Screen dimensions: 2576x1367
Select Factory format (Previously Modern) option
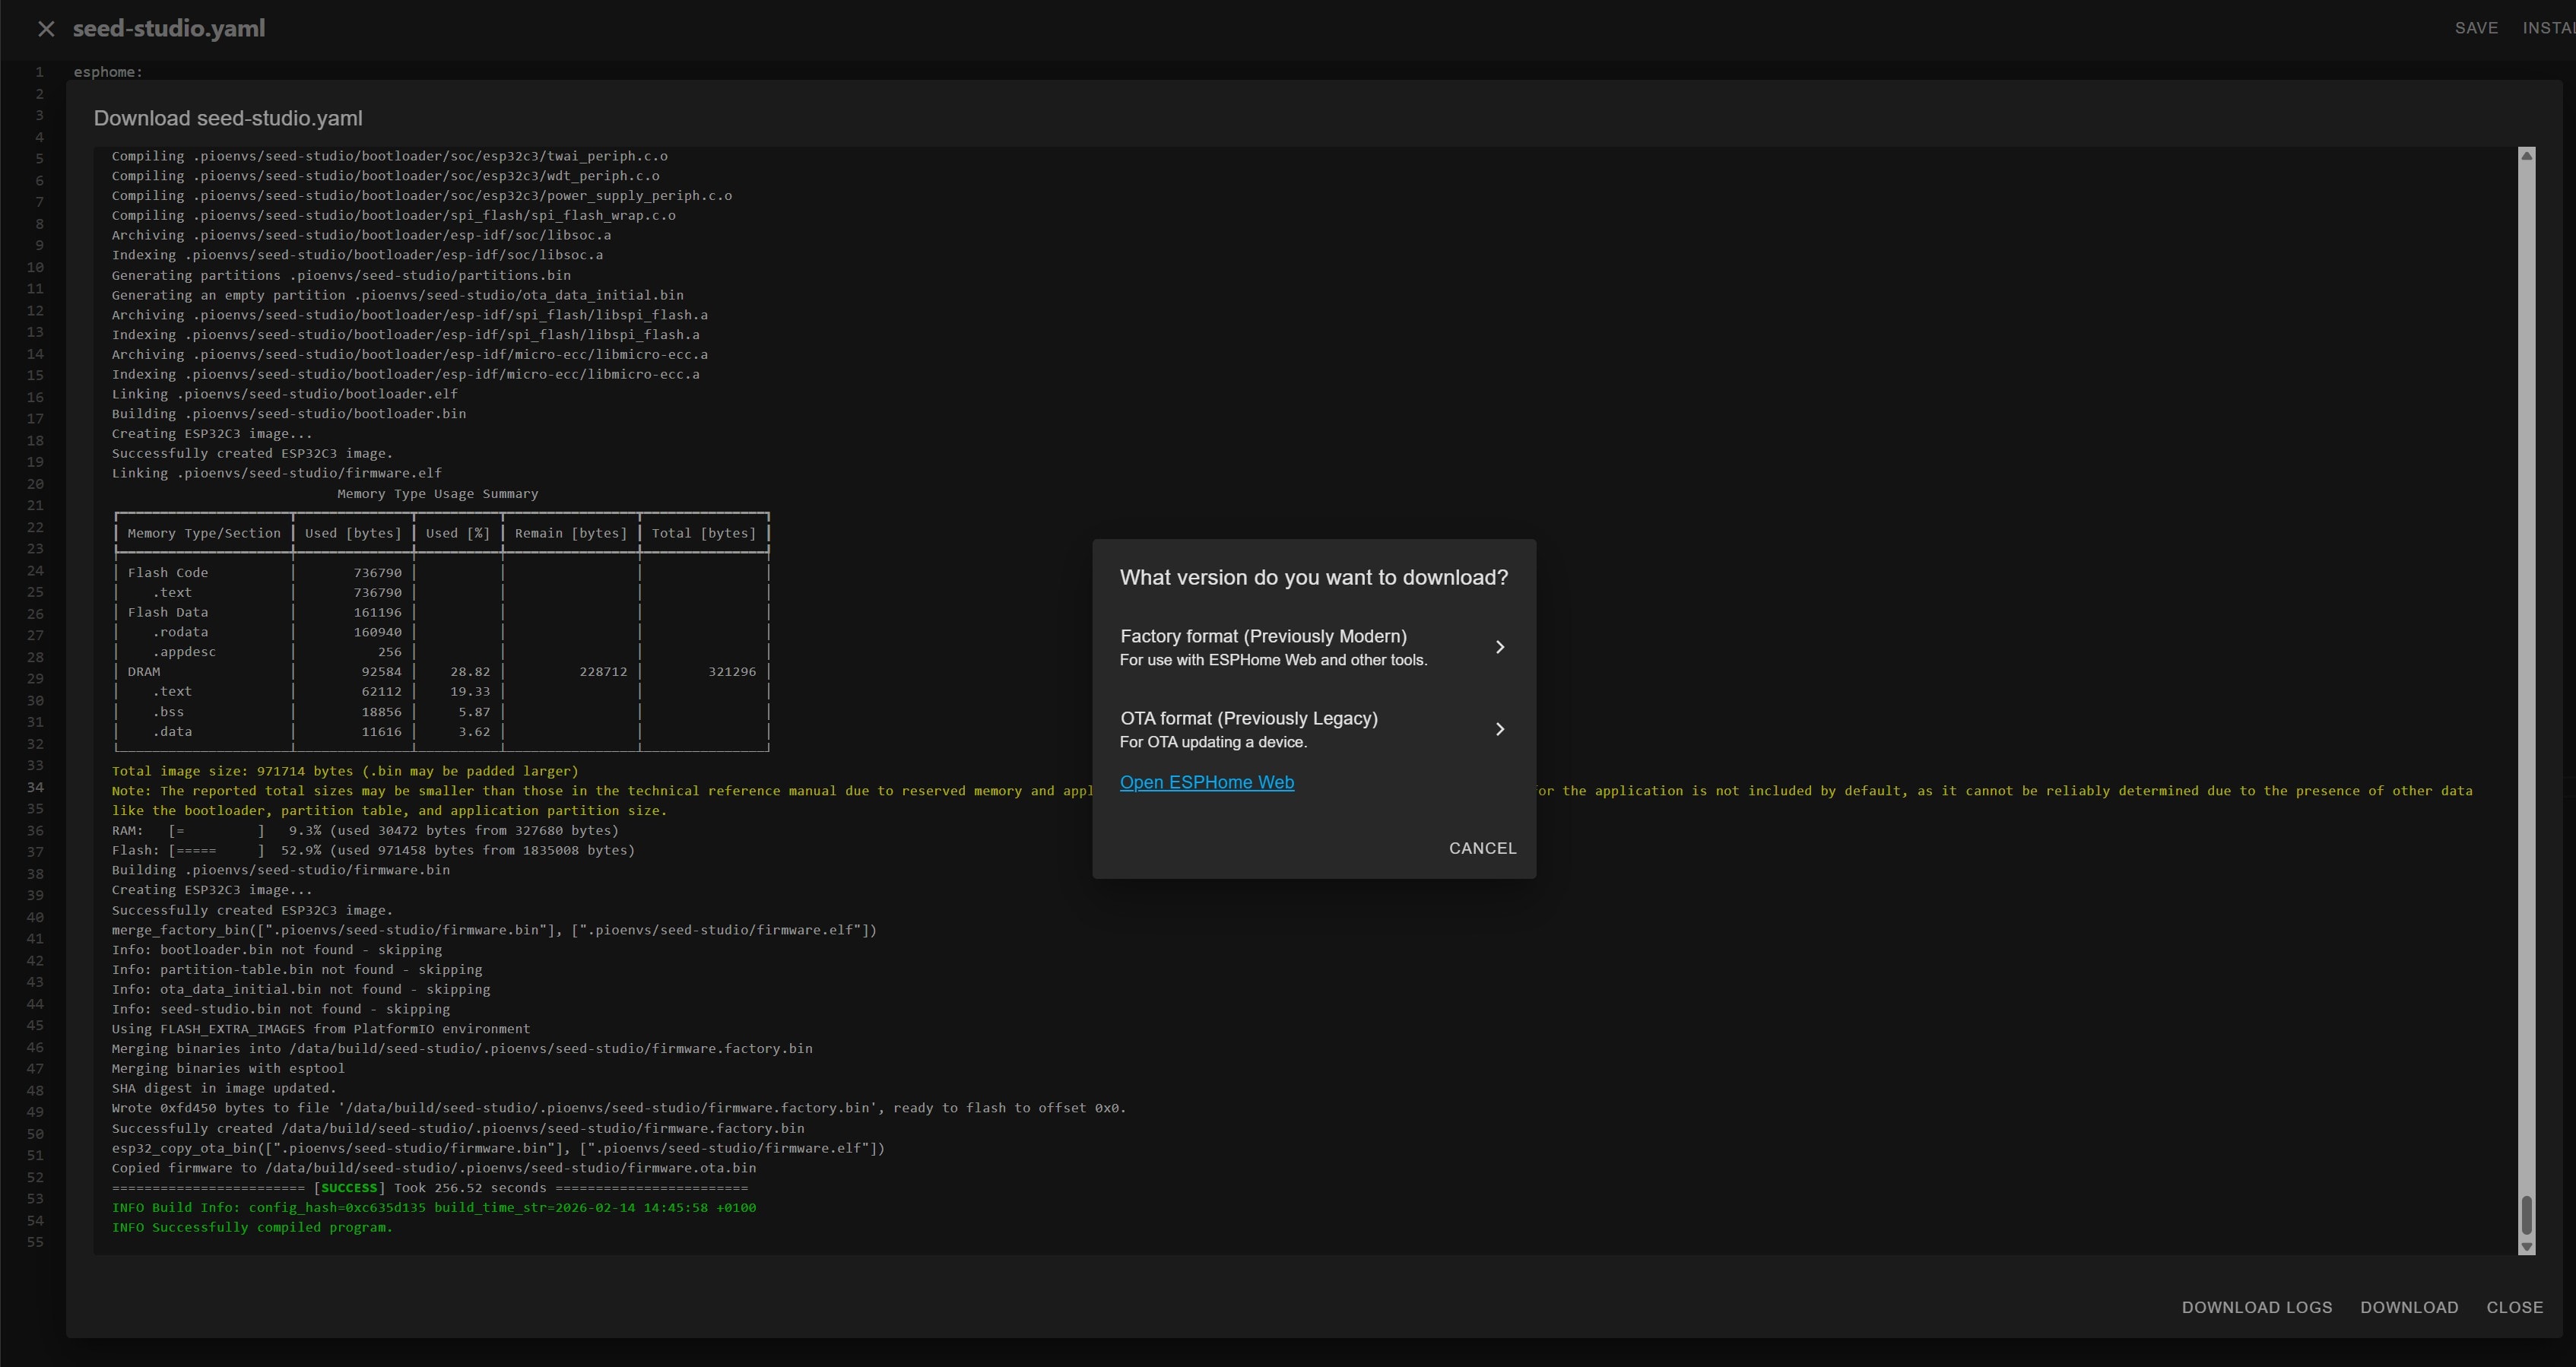point(1263,646)
